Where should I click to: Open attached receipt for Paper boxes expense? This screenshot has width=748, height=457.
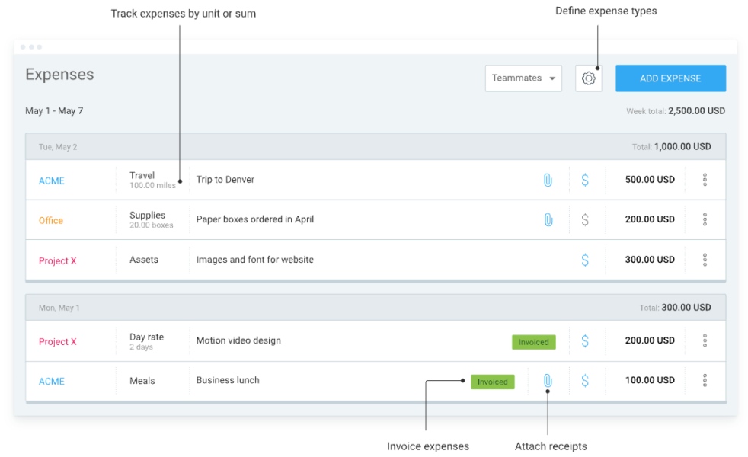548,219
